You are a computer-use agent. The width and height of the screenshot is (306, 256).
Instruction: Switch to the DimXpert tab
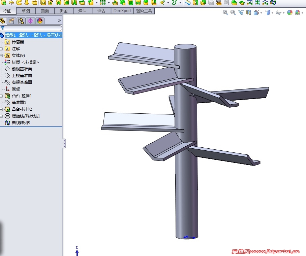122,11
